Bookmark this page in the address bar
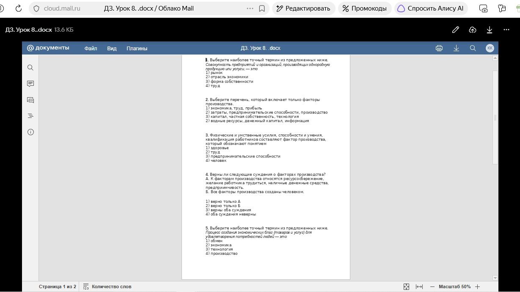 (262, 8)
